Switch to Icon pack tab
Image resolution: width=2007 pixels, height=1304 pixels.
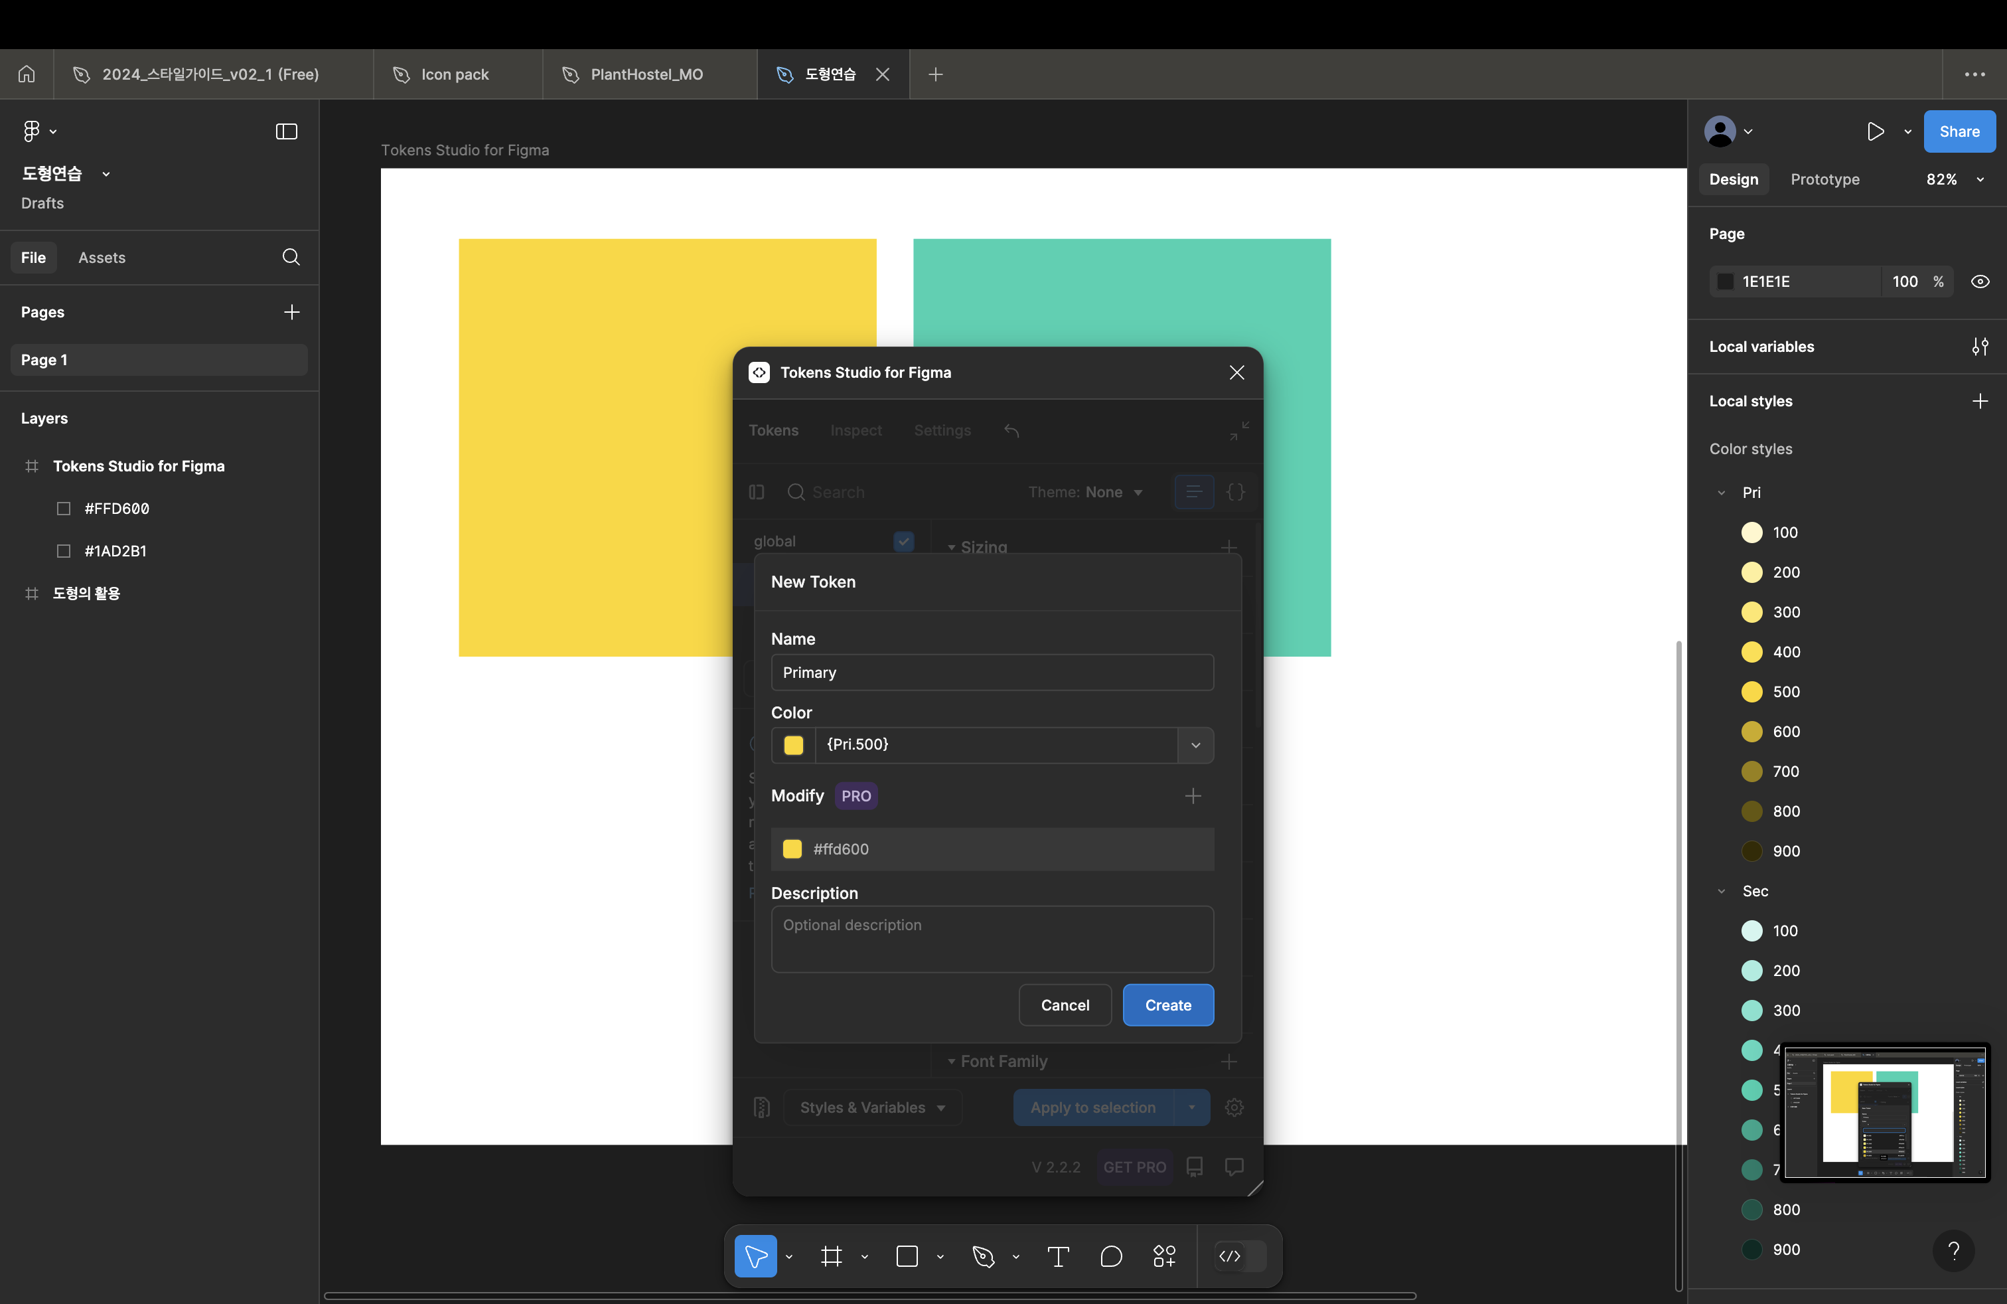(458, 74)
